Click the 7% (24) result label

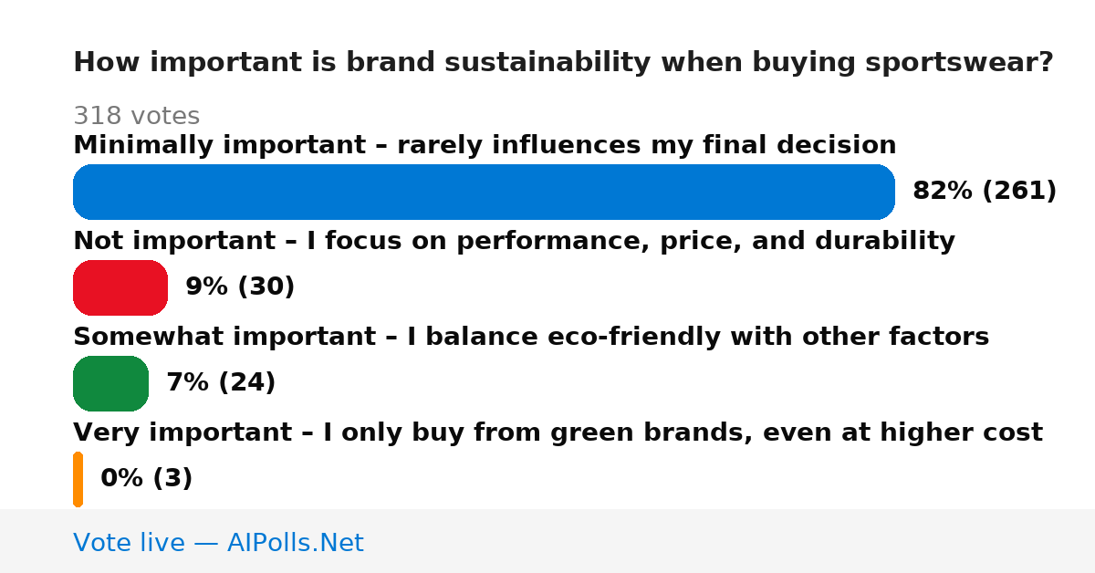click(x=221, y=383)
